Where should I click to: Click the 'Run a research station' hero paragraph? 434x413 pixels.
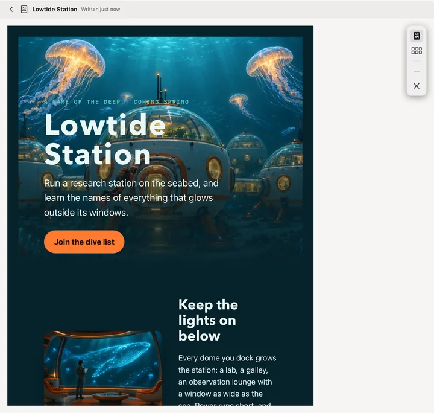[131, 198]
